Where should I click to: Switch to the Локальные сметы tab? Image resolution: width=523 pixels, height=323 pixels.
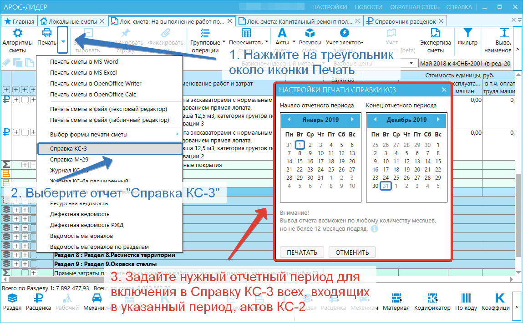69,21
